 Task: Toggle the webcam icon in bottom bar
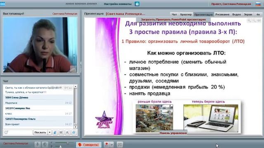45,144
